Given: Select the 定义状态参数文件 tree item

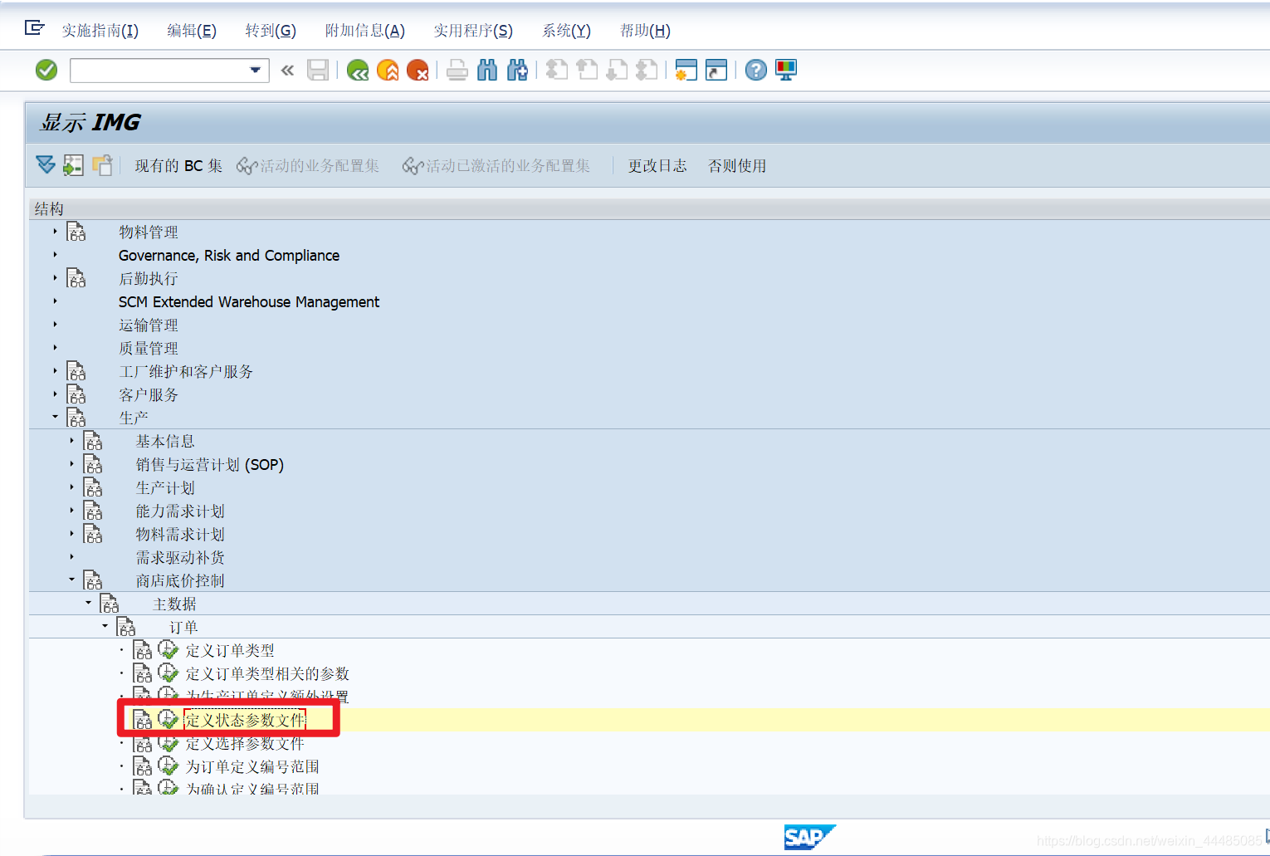Looking at the screenshot, I should (x=245, y=720).
